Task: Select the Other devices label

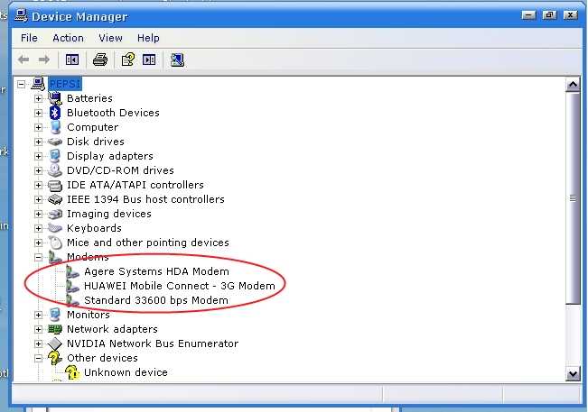Action: coord(102,358)
